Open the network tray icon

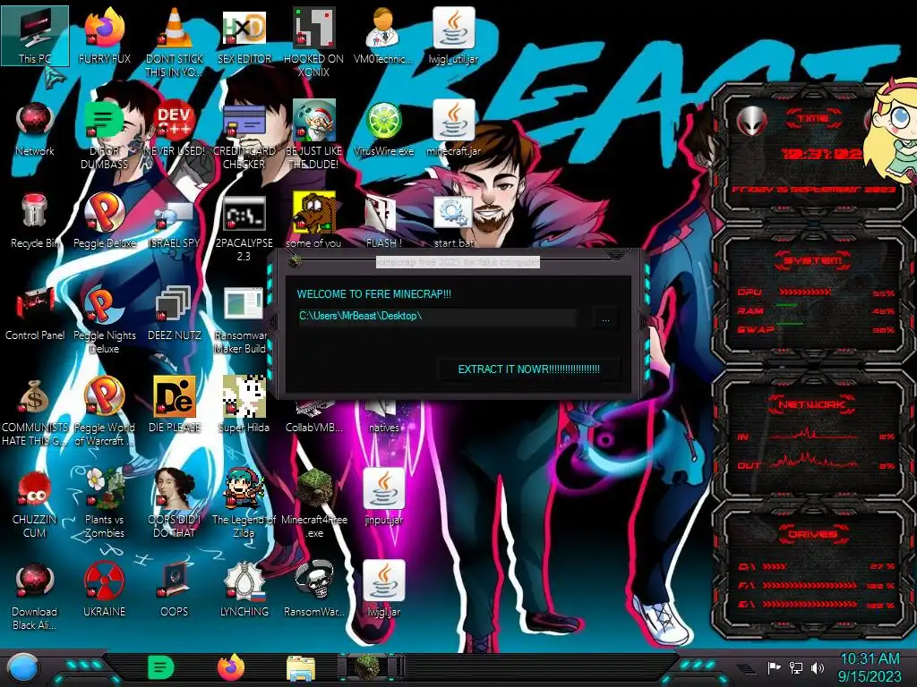tap(796, 667)
